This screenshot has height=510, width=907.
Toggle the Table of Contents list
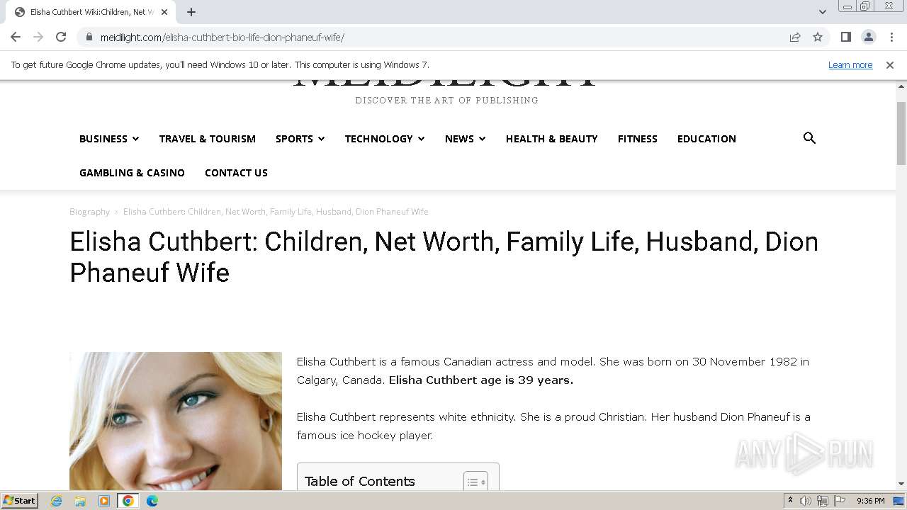click(475, 482)
